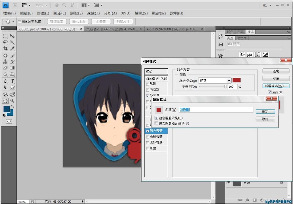293x204 pixels.
Task: Select the Zoom magnifier tool in toolbox
Action: [12, 101]
